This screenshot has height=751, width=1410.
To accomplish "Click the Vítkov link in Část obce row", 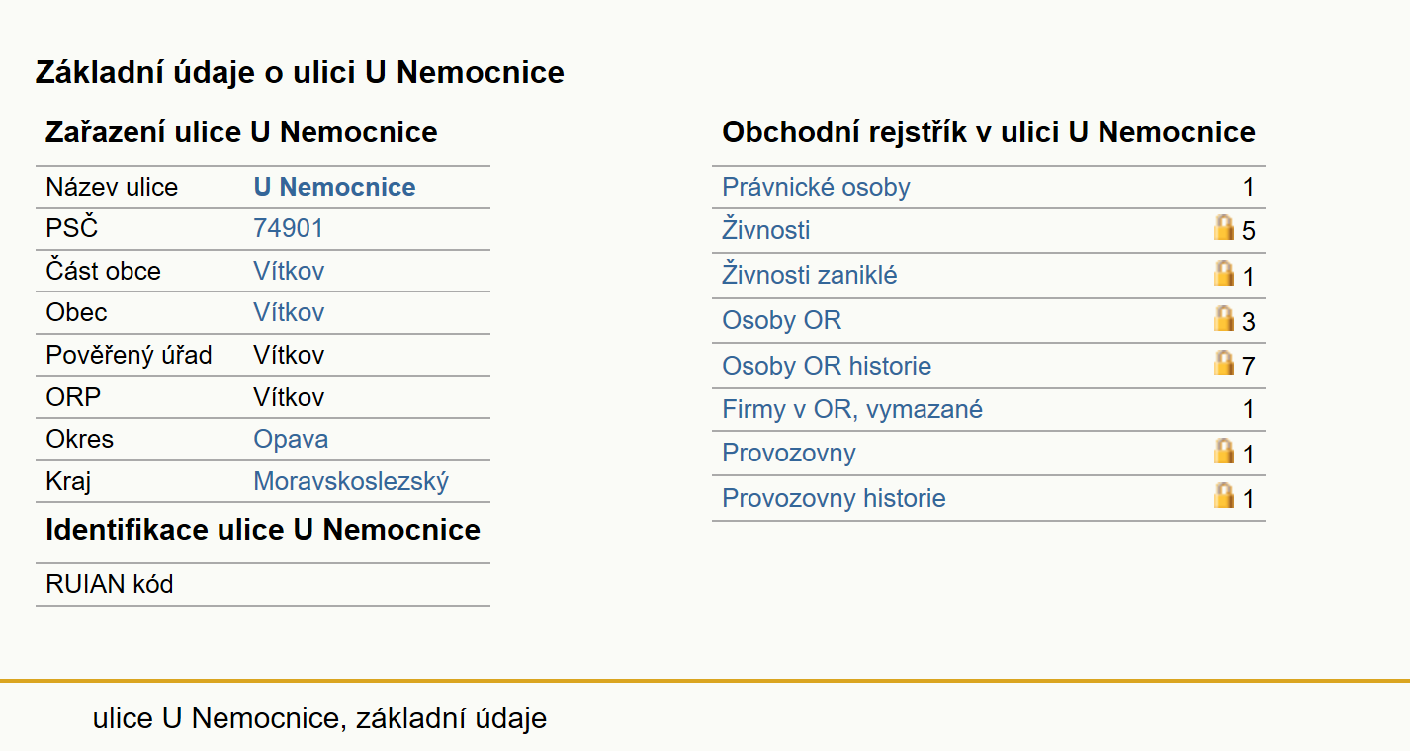I will click(289, 271).
